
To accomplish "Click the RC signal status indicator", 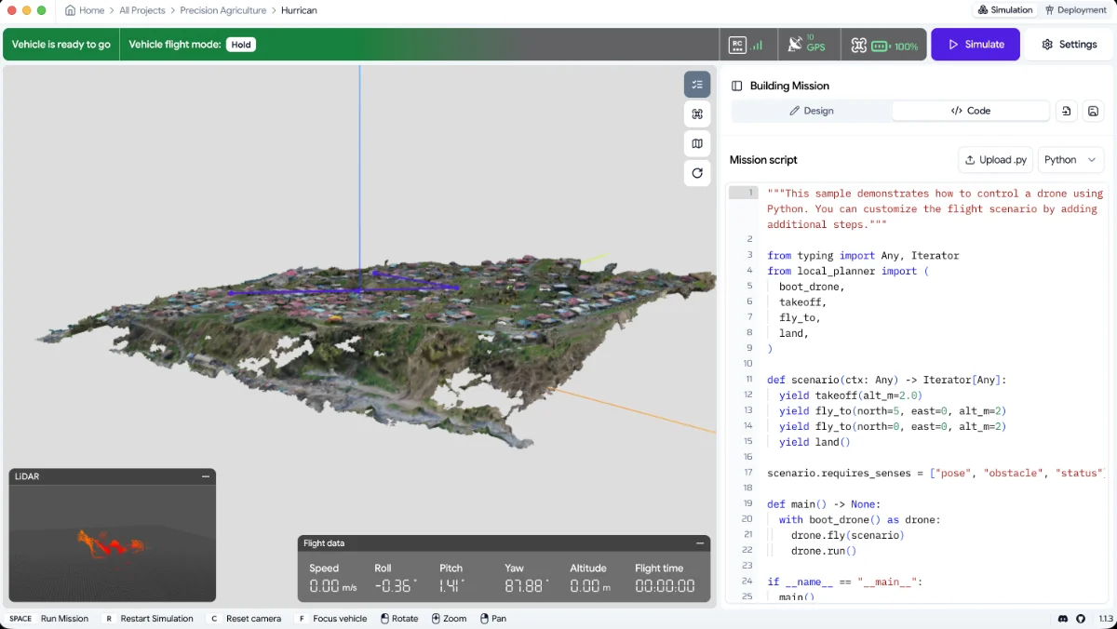I will (747, 45).
